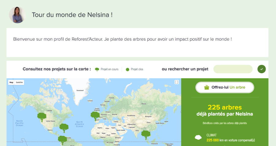The height and width of the screenshot is (146, 276).
Task: Click the 'Offrez-lui Un arbre' button
Action: point(225,87)
